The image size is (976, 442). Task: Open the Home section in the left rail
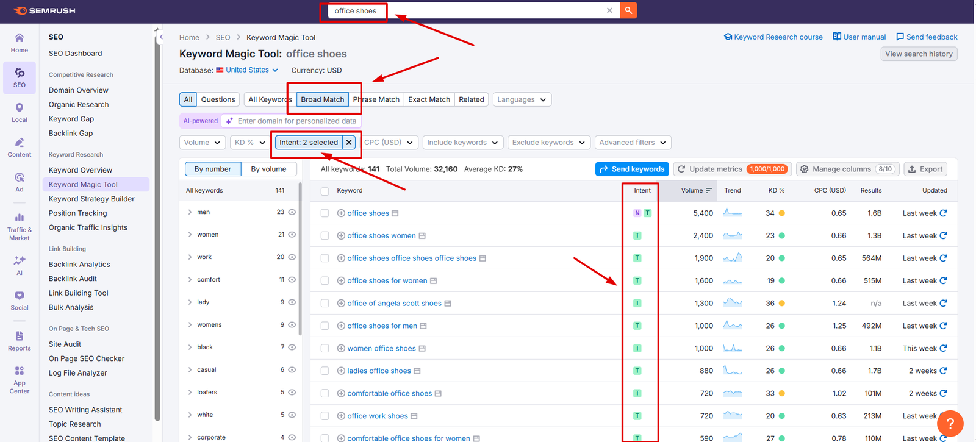point(20,43)
